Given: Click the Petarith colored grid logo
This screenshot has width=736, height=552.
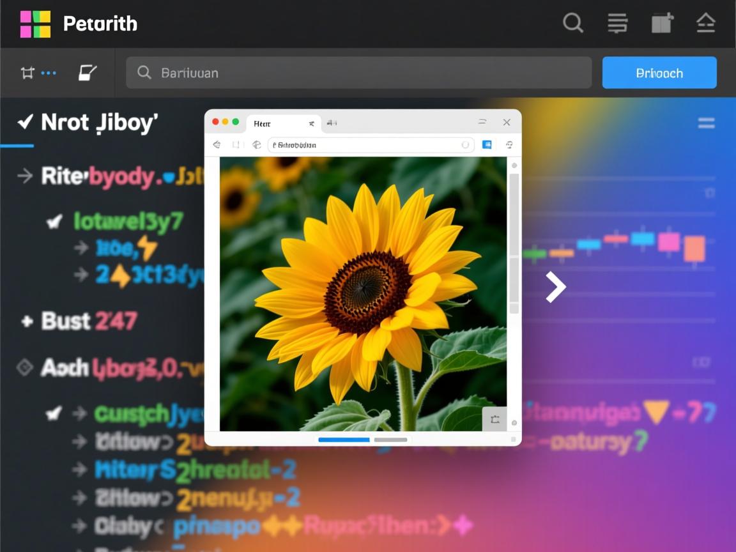Looking at the screenshot, I should pos(35,24).
